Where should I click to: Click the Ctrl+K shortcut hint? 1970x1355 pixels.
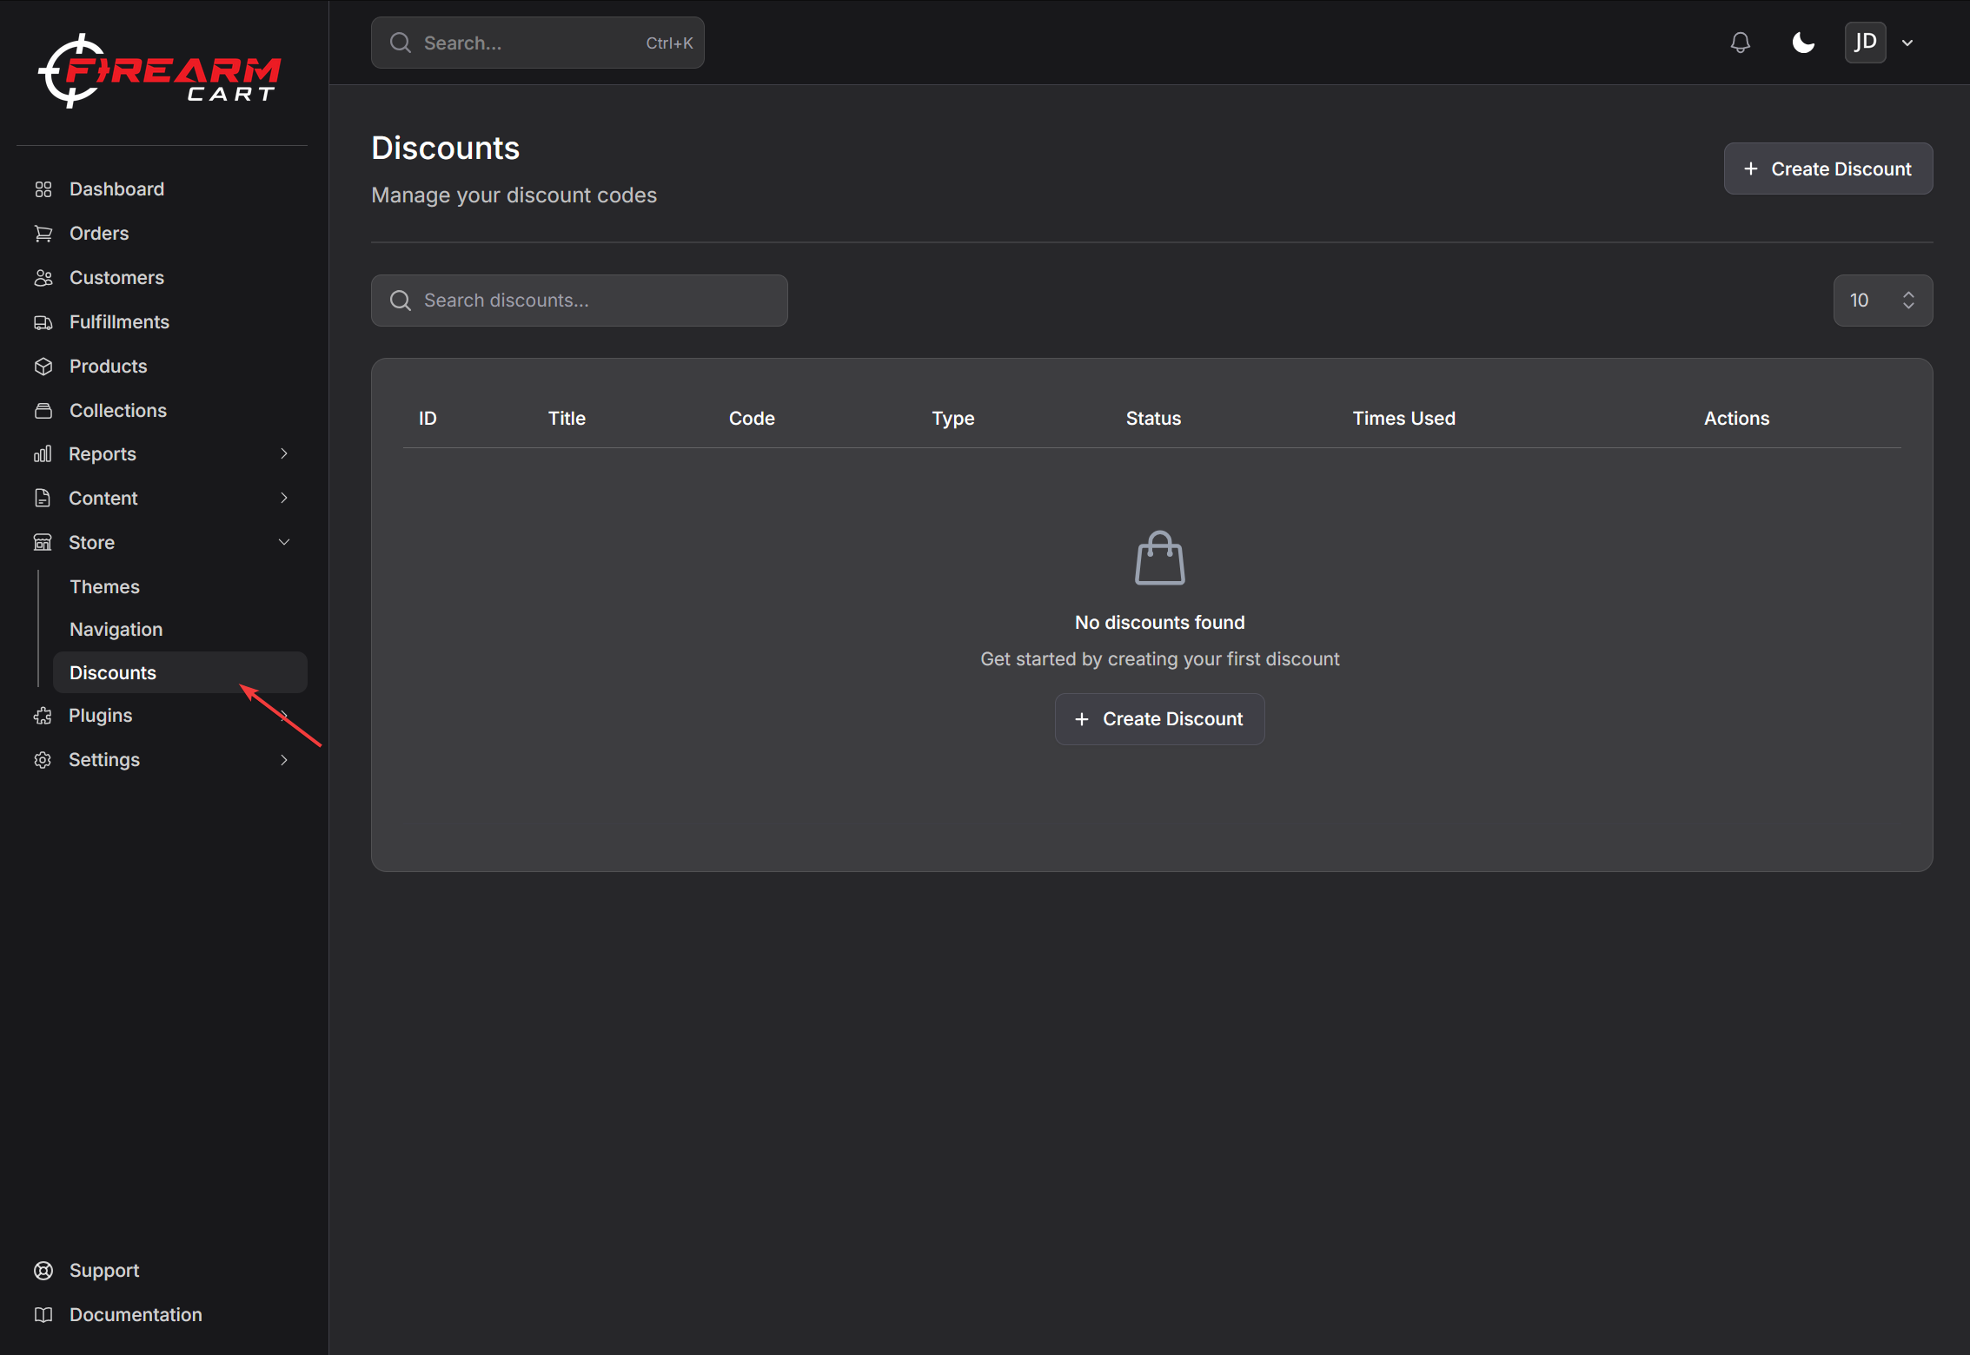669,43
